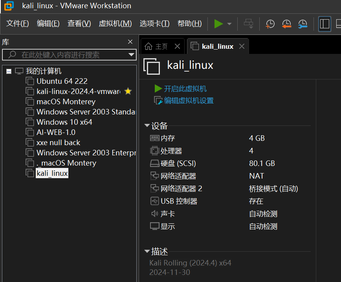Click 编辑虚拟机设置 link

tap(189, 101)
